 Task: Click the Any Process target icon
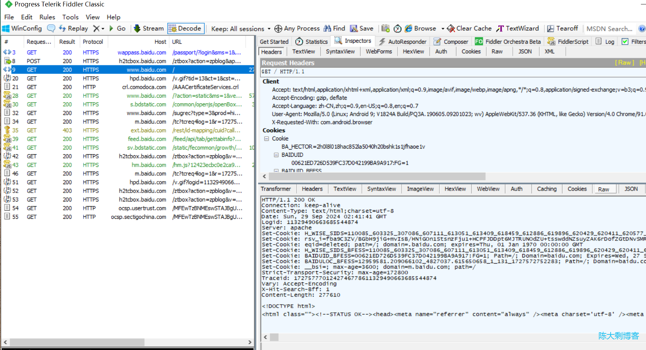pyautogui.click(x=278, y=28)
